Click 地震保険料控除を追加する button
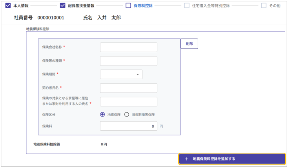Screen dimensions: 288x168 232,159
